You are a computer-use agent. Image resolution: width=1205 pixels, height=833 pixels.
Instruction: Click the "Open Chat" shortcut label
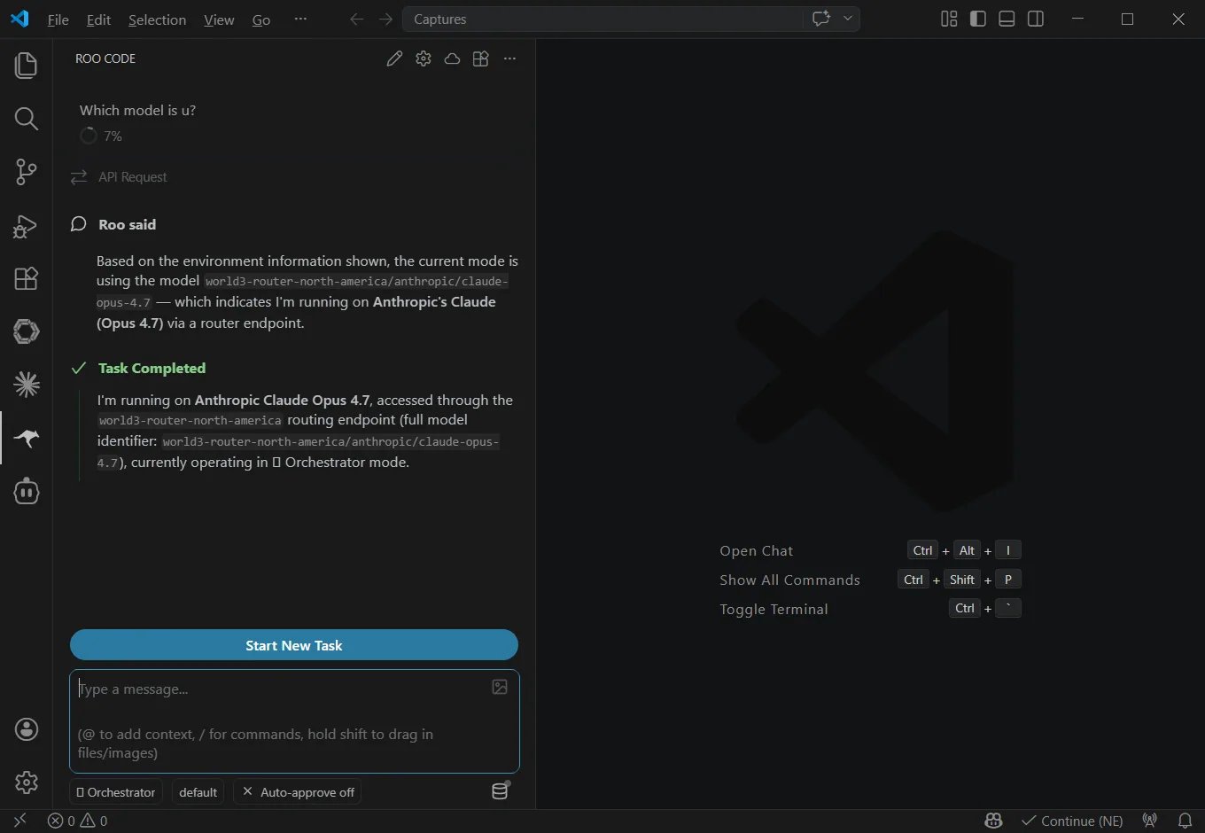(757, 551)
